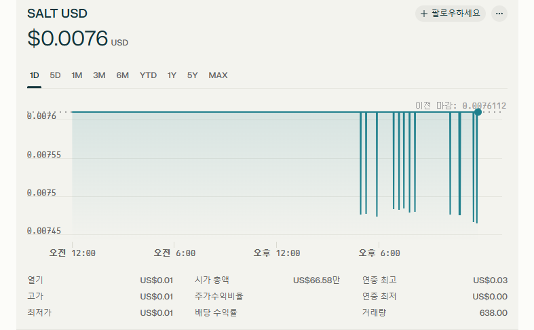
Task: Click the 이전 마감: 0.0076112 label
Action: tap(461, 106)
